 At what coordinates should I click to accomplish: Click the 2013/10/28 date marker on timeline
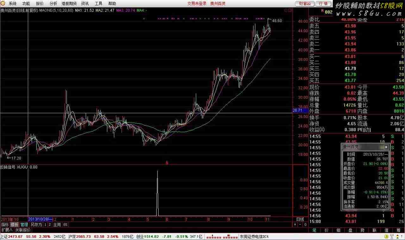point(40,219)
